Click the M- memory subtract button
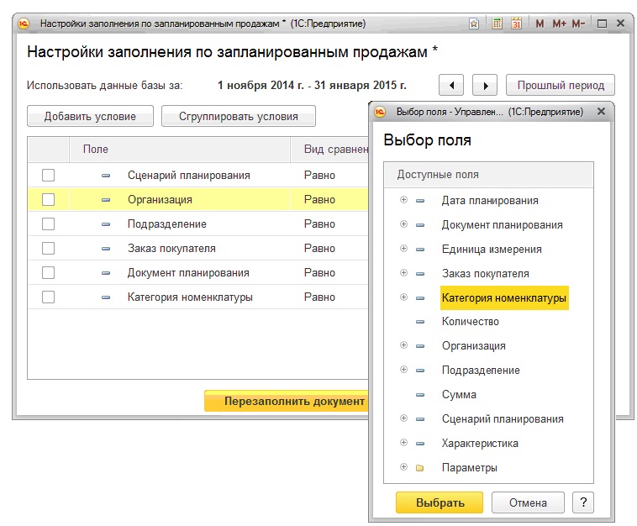 578,24
